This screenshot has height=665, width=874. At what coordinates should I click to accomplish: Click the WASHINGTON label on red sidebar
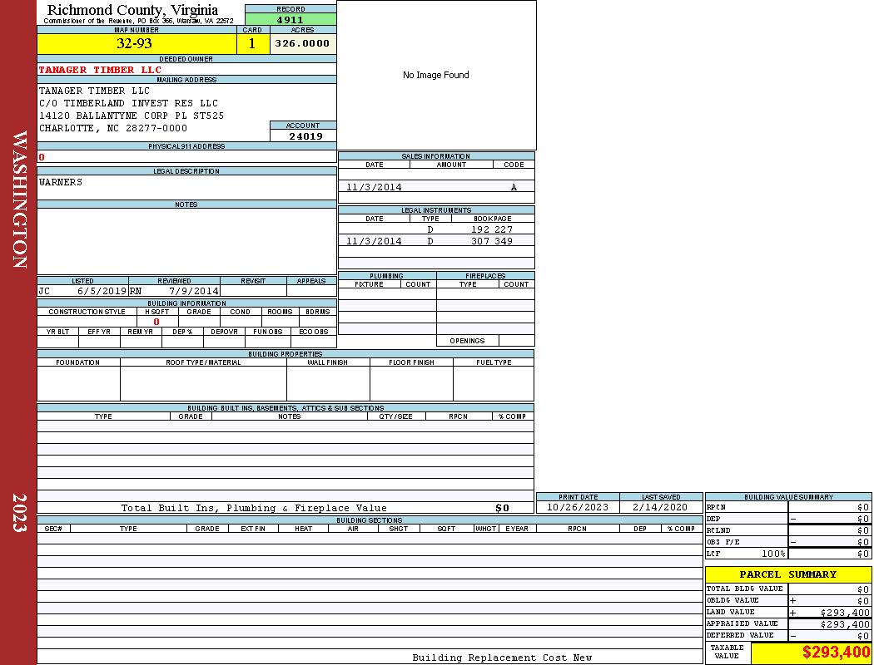pos(18,199)
